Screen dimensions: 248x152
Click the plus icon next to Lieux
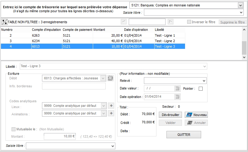pyautogui.click(x=111, y=106)
